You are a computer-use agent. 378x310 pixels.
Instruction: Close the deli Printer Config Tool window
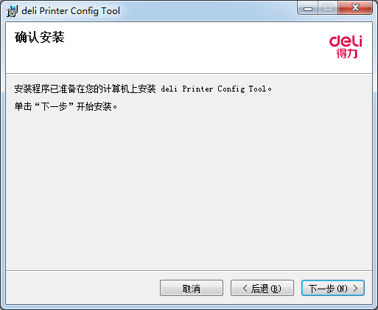tap(355, 8)
